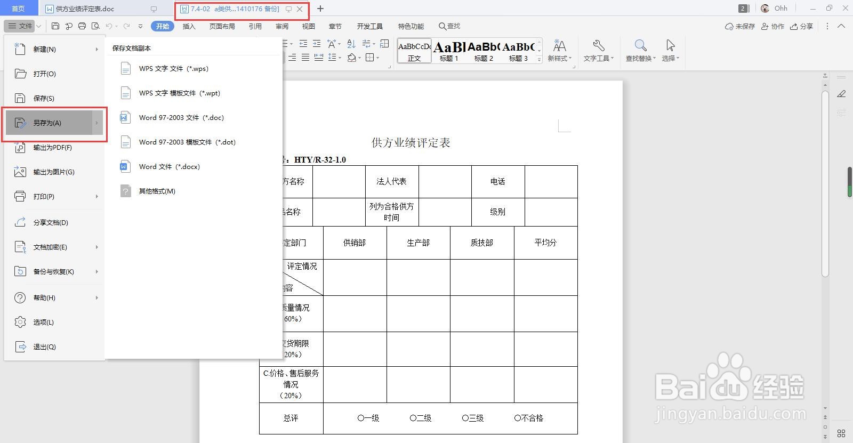Click the pen icon on right sidebar
853x443 pixels.
[x=841, y=94]
